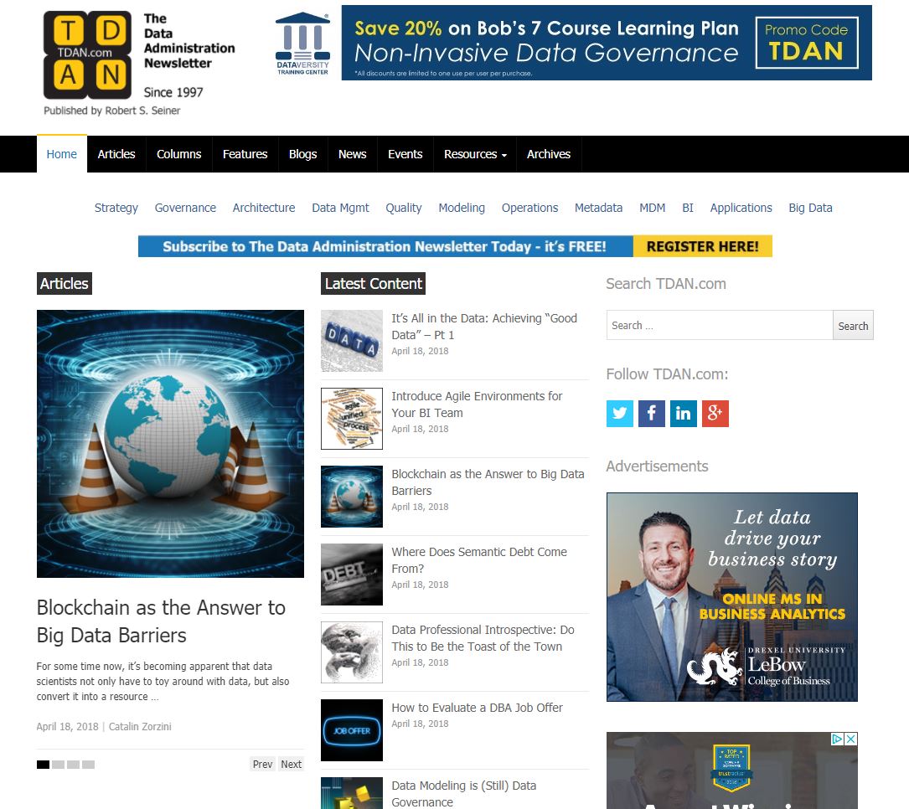Open the DATA blocks thumbnail
Viewport: 909px width, 809px height.
coord(352,341)
